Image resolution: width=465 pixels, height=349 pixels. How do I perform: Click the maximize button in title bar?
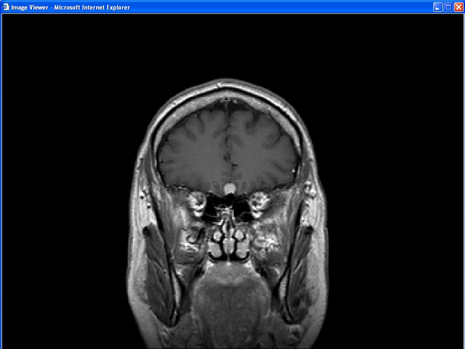[x=448, y=7]
